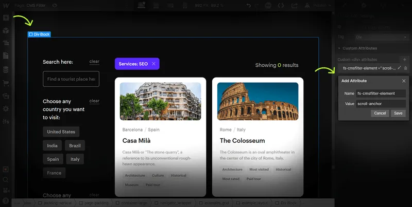
Task: Edit the fs-cmsfilter-element attribute pencil
Action: click(x=400, y=68)
